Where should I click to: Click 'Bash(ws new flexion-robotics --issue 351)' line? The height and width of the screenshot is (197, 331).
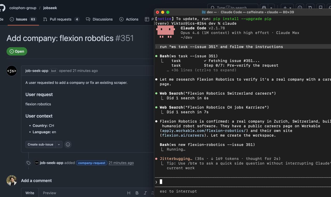207,145
